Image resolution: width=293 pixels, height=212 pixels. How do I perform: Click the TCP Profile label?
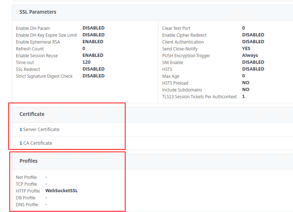tap(26, 184)
